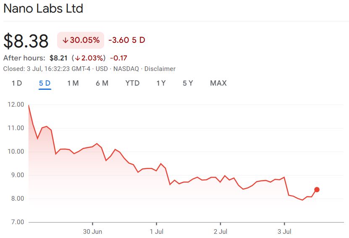Image resolution: width=349 pixels, height=238 pixels.
Task: Click the 1 Jul date axis label
Action: point(156,231)
